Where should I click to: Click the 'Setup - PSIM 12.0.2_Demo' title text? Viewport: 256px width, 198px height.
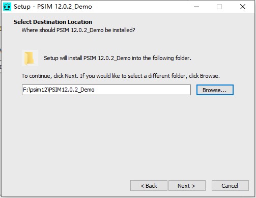coord(53,7)
